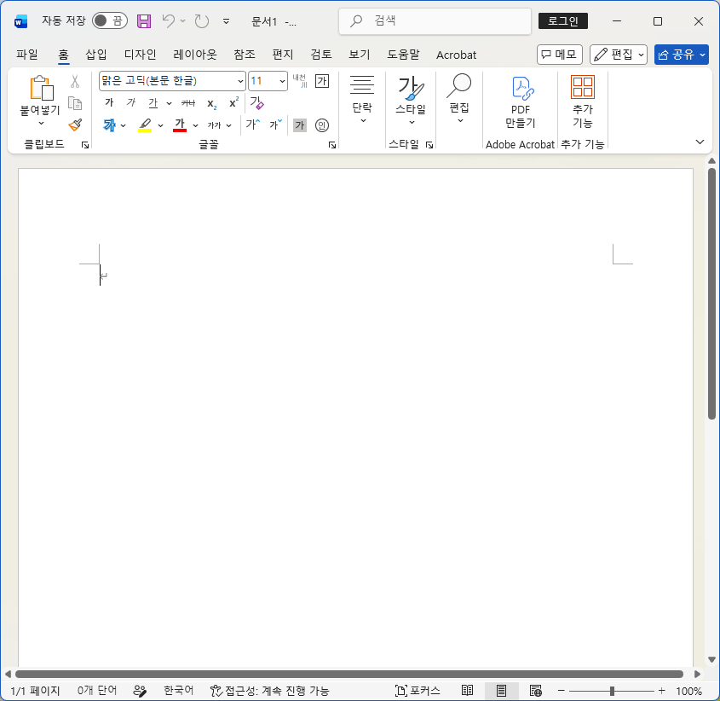The width and height of the screenshot is (720, 701).
Task: Enable 포커스 focus mode
Action: (418, 691)
